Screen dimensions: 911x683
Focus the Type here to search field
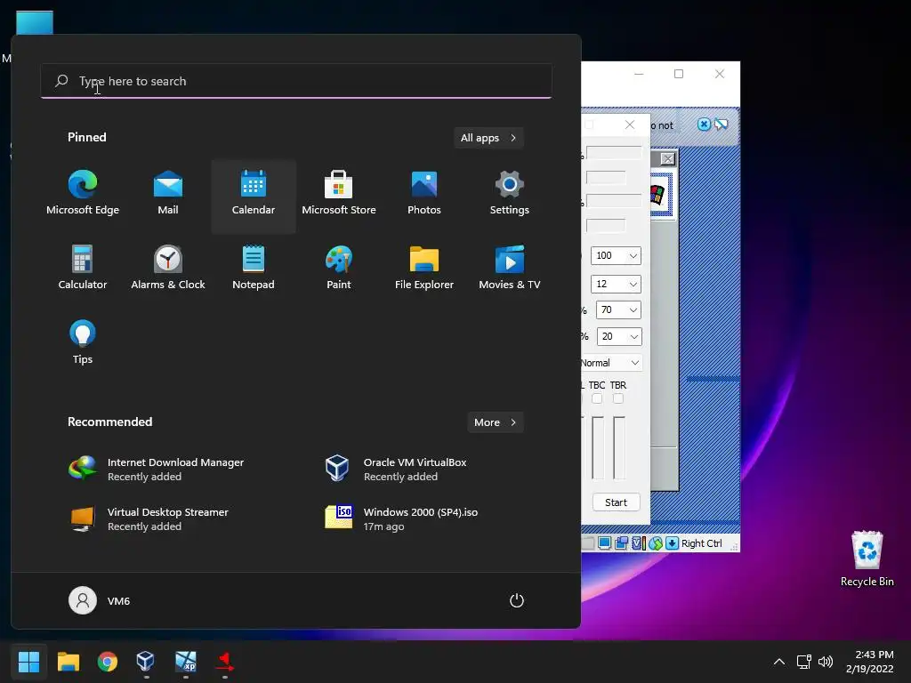pyautogui.click(x=295, y=81)
